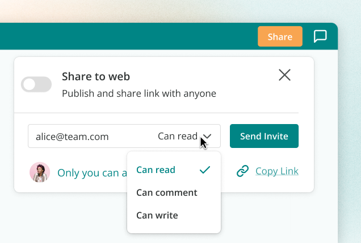Open the comments speech bubble icon
Viewport: 361px width, 243px height.
(x=320, y=36)
